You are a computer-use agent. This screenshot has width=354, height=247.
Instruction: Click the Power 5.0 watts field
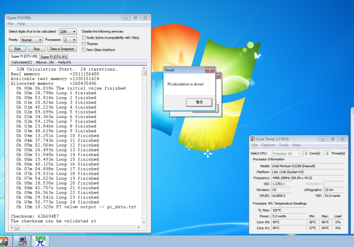[x=289, y=216]
